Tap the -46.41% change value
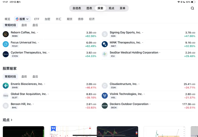The height and width of the screenshot is (137, 198). (91, 88)
